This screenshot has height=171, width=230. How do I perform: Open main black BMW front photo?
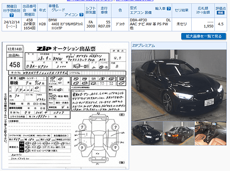tap(179, 85)
